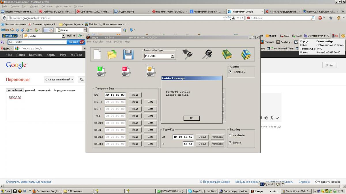This screenshot has height=194, width=346.
Task: Click the IDE data field
Action: (x=115, y=95)
